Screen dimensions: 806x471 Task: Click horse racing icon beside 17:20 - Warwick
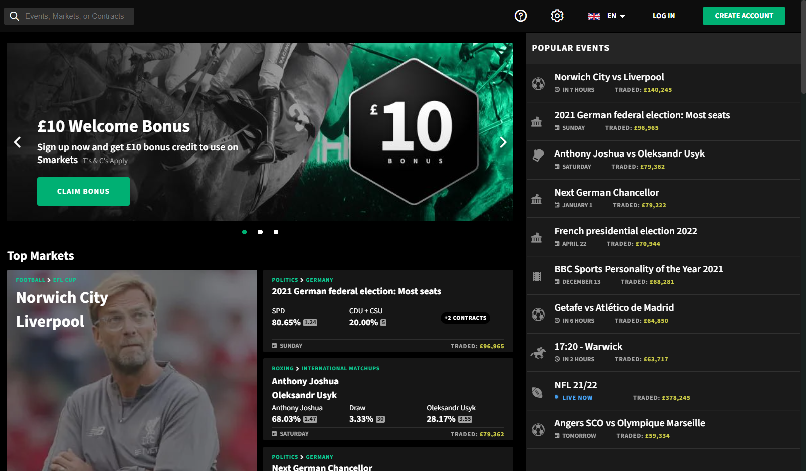538,353
